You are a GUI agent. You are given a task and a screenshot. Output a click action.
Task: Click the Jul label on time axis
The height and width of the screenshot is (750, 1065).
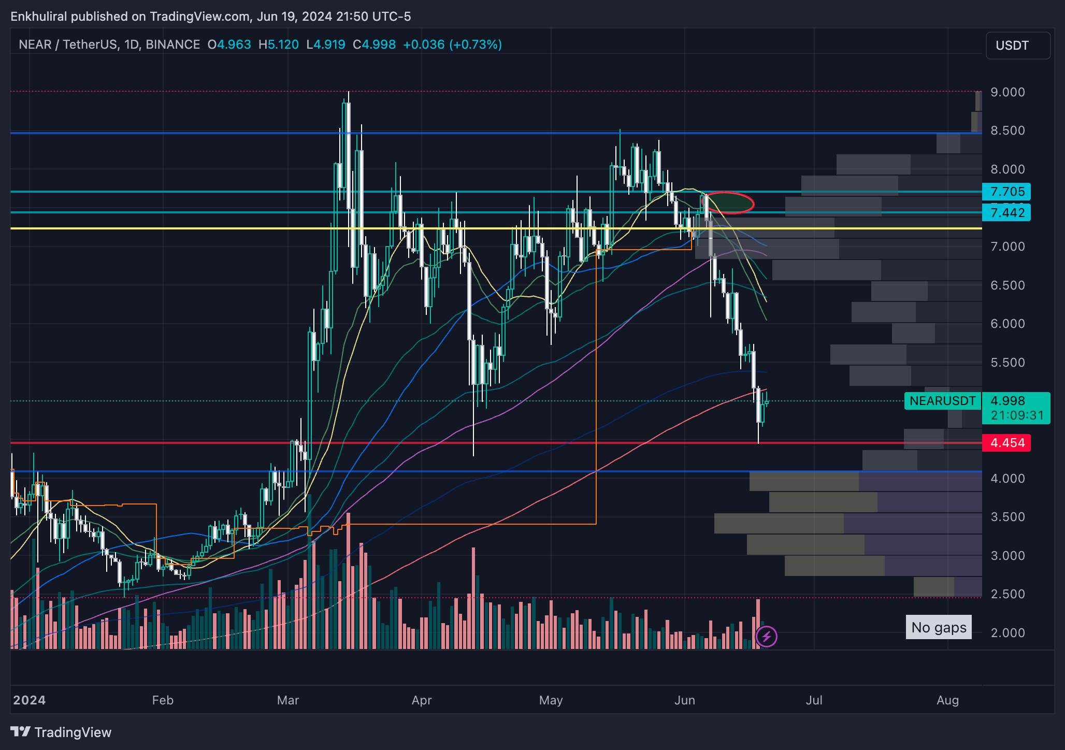[814, 700]
